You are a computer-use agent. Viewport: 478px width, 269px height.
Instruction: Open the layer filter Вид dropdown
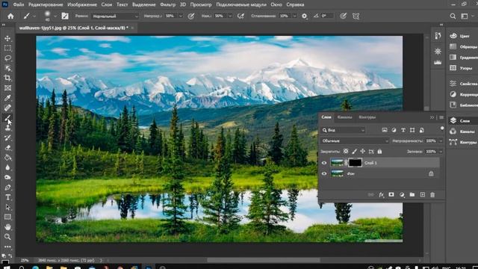(x=344, y=130)
